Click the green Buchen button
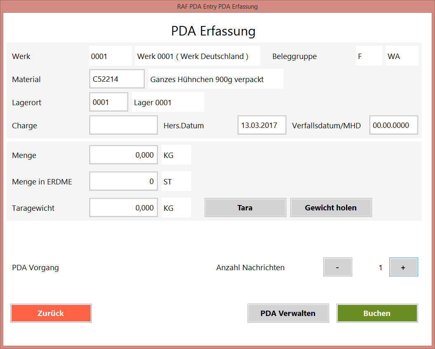Image resolution: width=435 pixels, height=349 pixels. point(377,313)
